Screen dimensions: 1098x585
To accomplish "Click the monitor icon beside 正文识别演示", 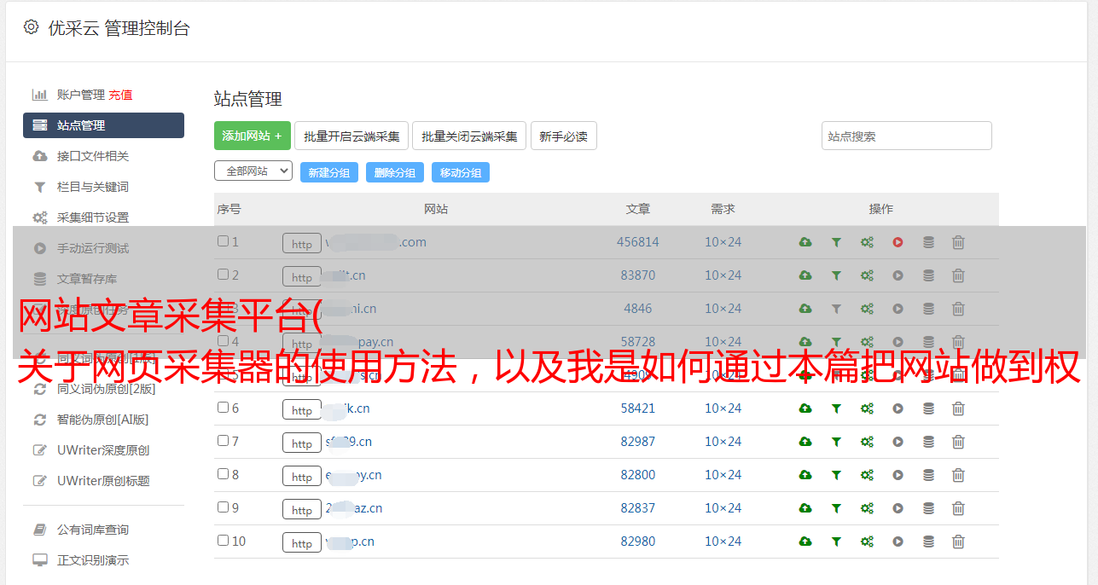I will pyautogui.click(x=40, y=560).
